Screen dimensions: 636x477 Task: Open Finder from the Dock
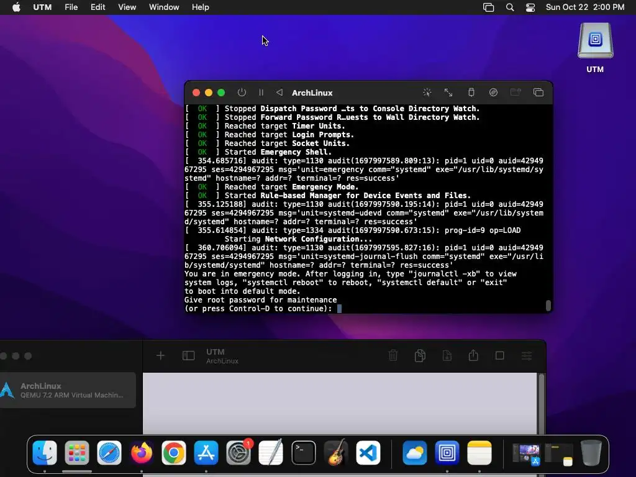pos(45,453)
